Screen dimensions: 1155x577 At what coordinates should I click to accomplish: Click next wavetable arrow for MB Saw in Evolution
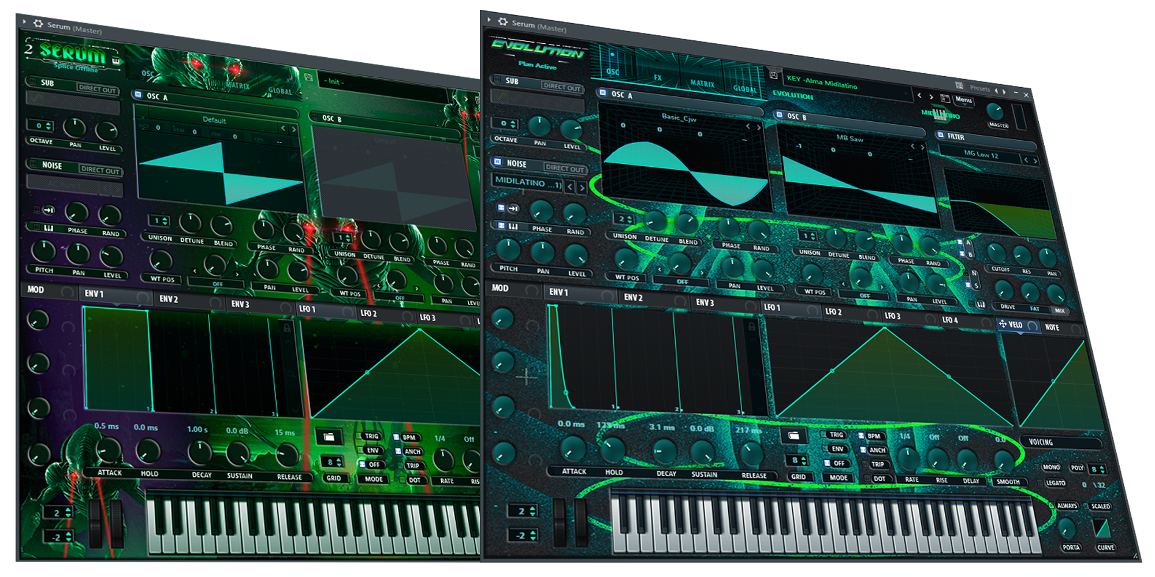pos(922,148)
